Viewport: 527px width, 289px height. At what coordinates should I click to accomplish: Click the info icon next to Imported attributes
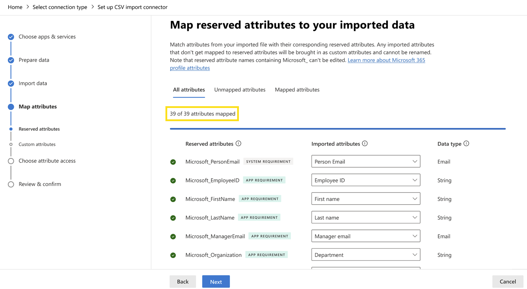365,143
